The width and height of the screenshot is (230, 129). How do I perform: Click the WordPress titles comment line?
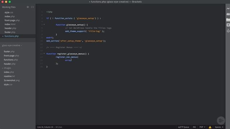[88, 28]
